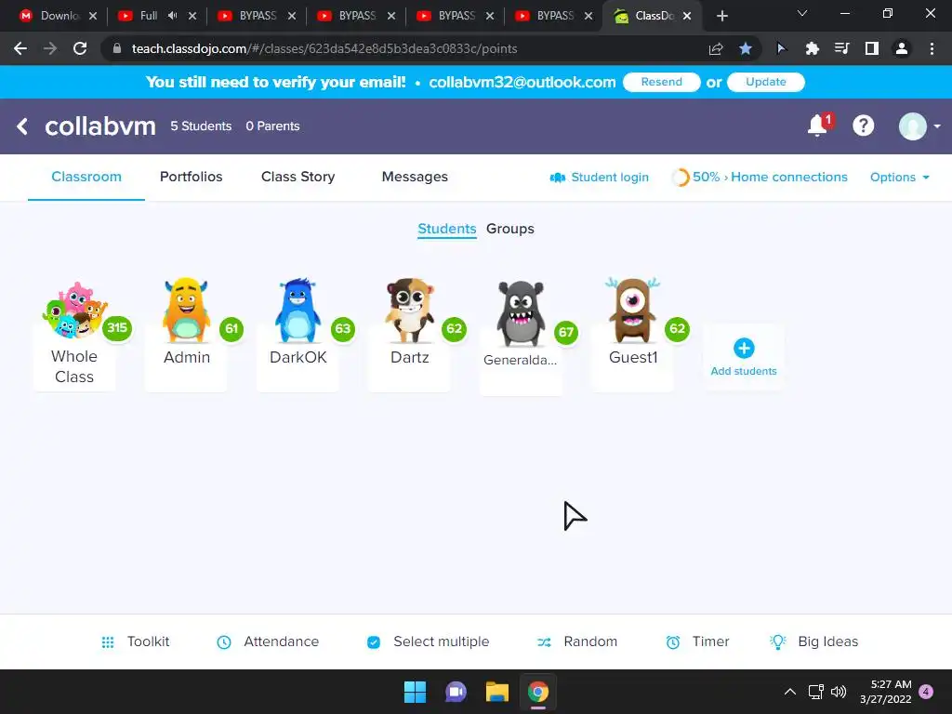952x714 pixels.
Task: Open the Toolkit grid icon
Action: click(108, 641)
